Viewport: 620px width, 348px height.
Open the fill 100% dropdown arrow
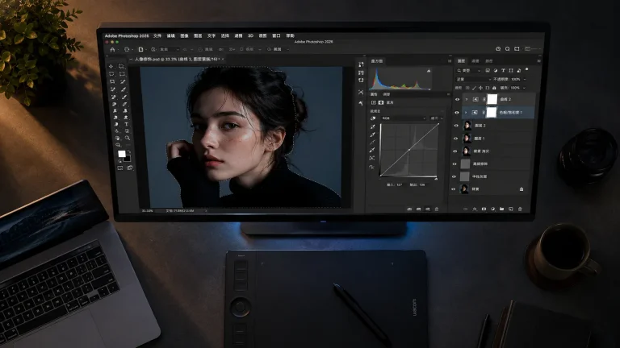point(524,88)
